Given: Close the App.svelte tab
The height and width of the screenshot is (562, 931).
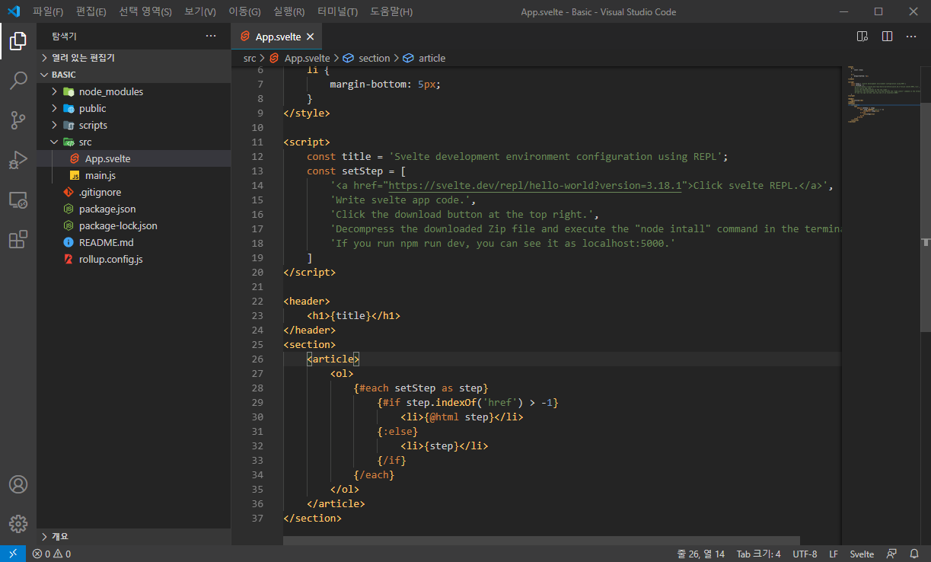Looking at the screenshot, I should point(311,37).
